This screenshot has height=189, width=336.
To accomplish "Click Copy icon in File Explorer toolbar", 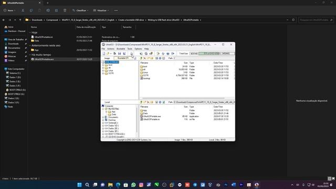I will pos(31,10).
